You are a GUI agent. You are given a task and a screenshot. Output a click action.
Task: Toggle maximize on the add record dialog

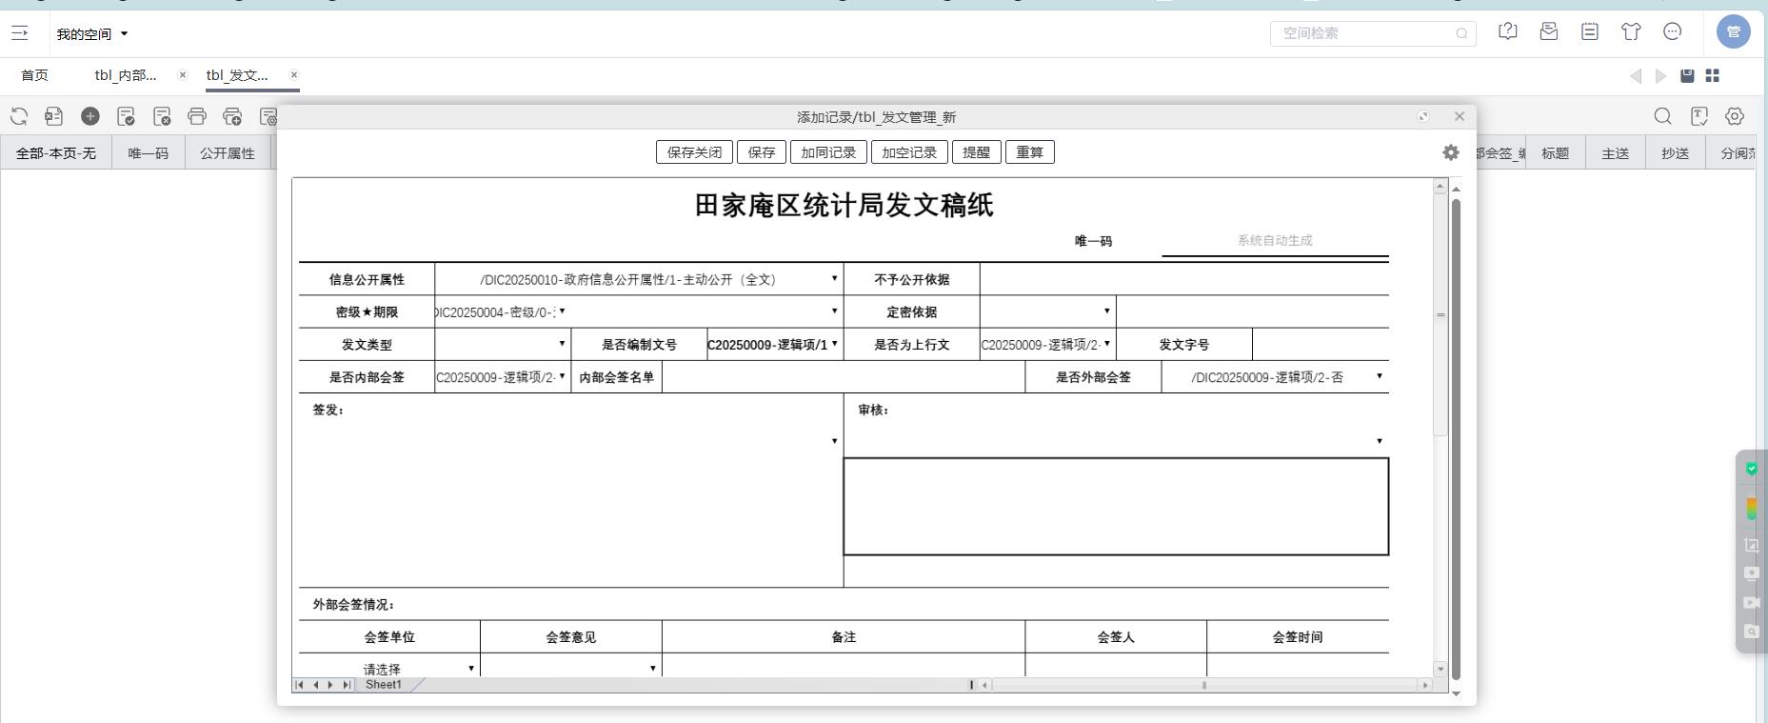point(1423,116)
